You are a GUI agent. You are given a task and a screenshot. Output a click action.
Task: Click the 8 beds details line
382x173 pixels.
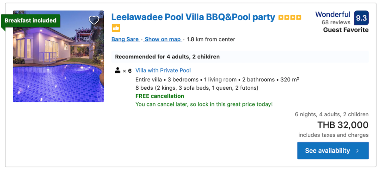(x=197, y=88)
